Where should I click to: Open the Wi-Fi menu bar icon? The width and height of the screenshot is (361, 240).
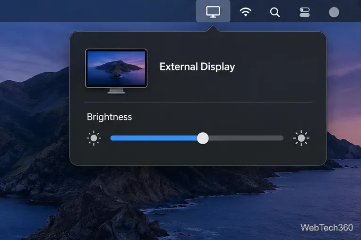coord(245,12)
